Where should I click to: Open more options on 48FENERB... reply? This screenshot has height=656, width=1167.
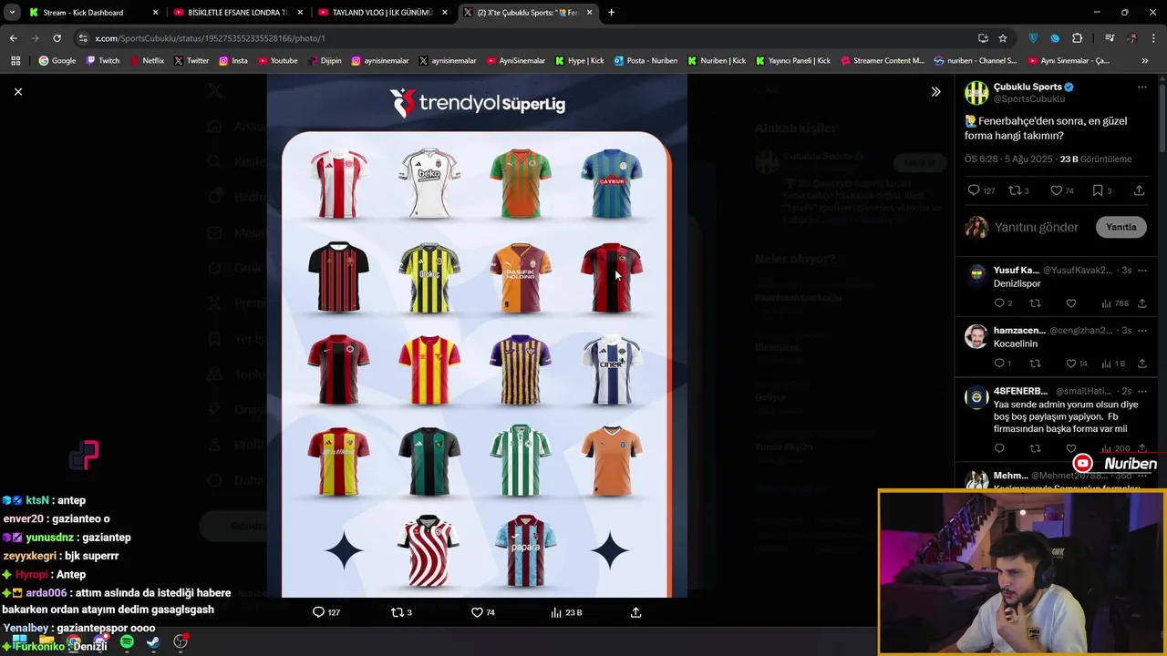pyautogui.click(x=1141, y=391)
